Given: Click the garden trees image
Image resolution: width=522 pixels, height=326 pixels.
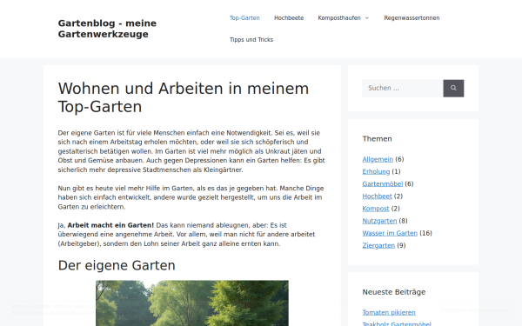Looking at the screenshot, I should pyautogui.click(x=192, y=303).
